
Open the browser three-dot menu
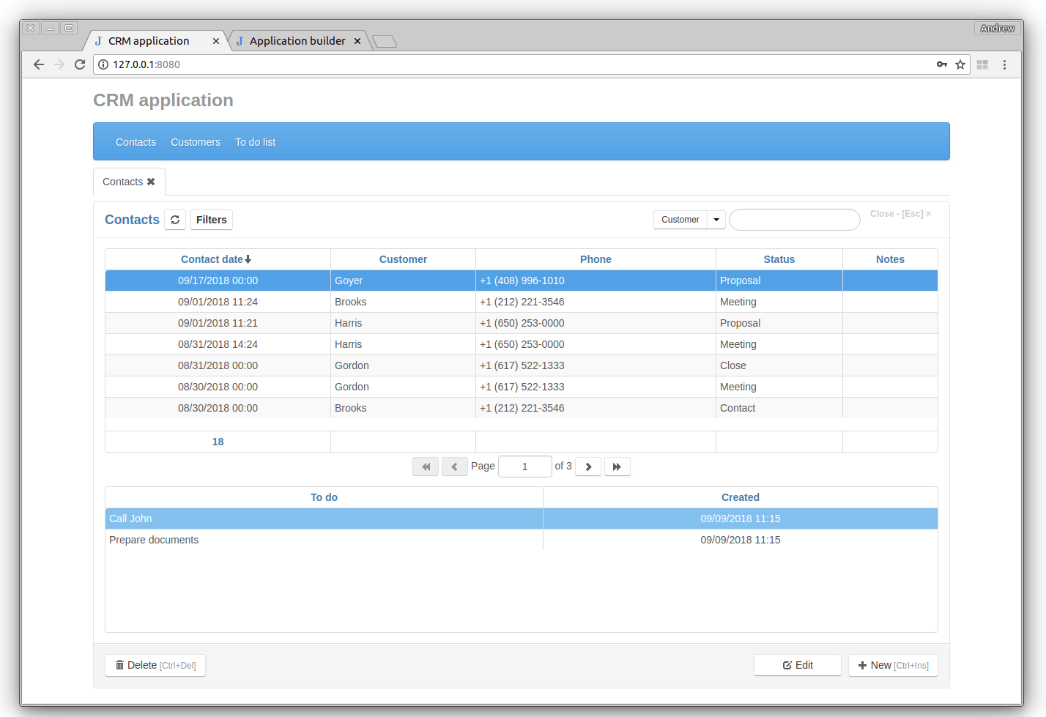1004,64
